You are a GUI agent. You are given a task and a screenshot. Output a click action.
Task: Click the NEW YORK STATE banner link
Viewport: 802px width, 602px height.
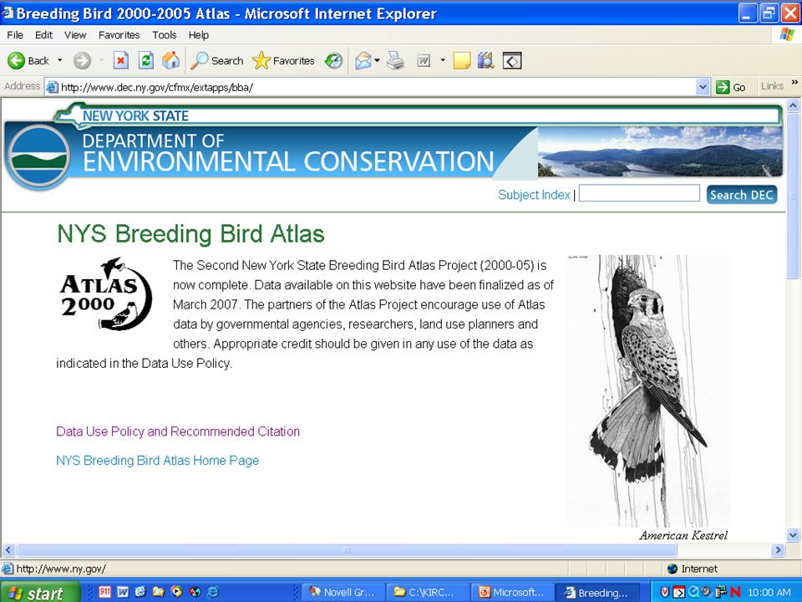(135, 116)
